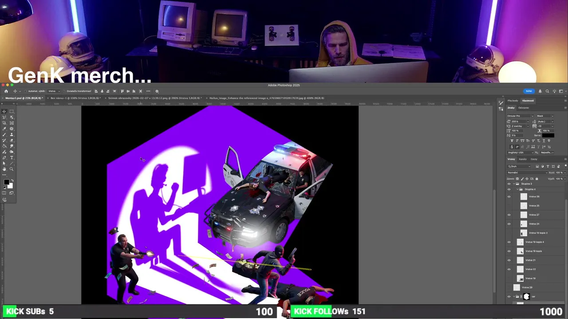Select the Path Selection tool
This screenshot has width=568, height=319.
tap(4, 163)
